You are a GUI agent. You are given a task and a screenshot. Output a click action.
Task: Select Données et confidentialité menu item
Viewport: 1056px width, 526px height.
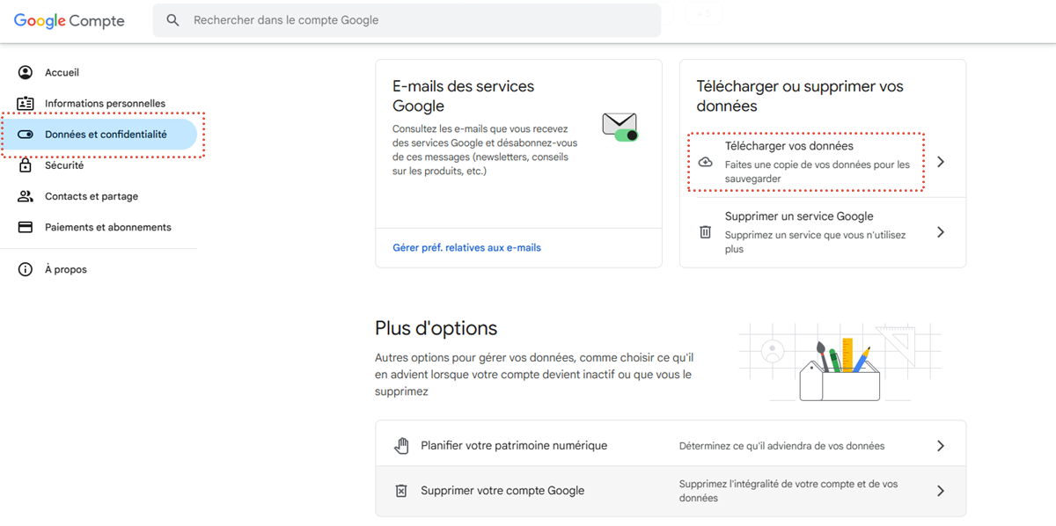click(106, 135)
